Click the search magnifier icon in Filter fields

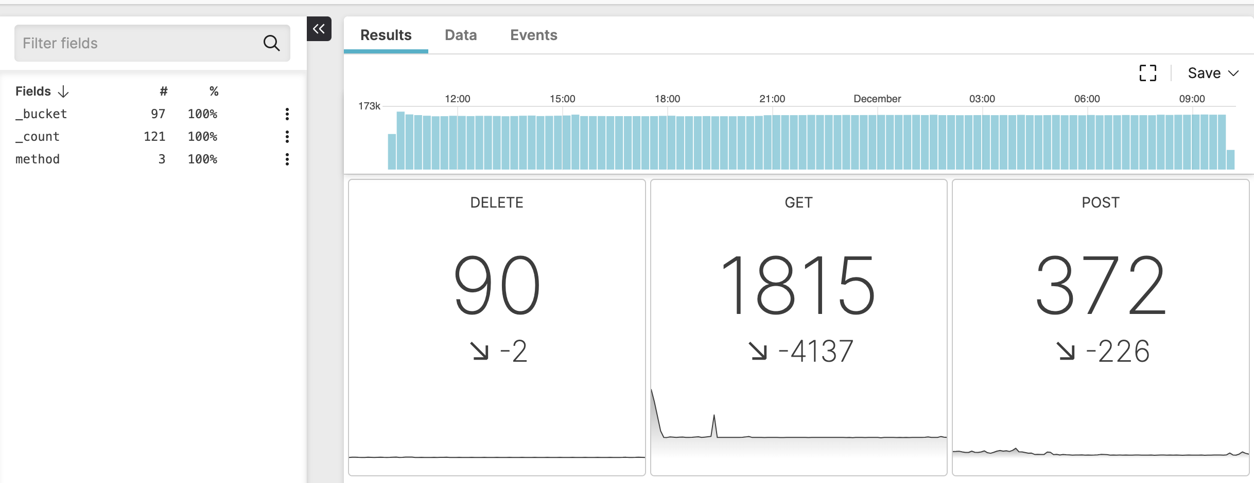coord(271,43)
